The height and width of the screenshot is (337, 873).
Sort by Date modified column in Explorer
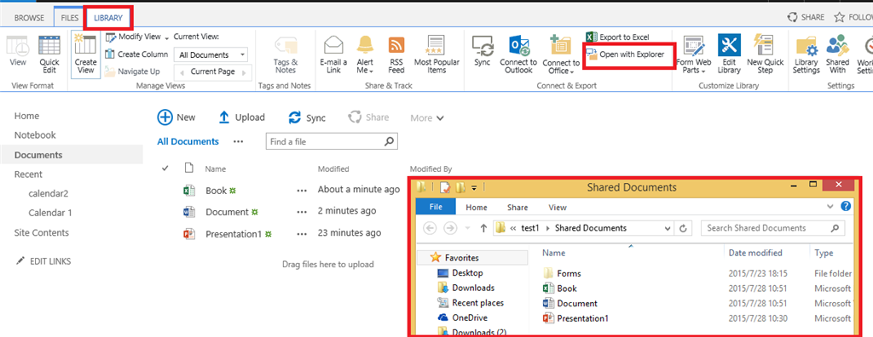755,253
